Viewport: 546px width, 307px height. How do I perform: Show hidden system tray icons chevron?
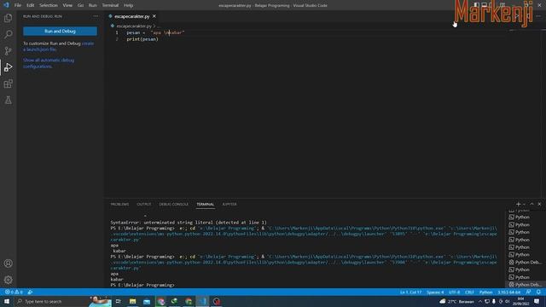[480, 301]
